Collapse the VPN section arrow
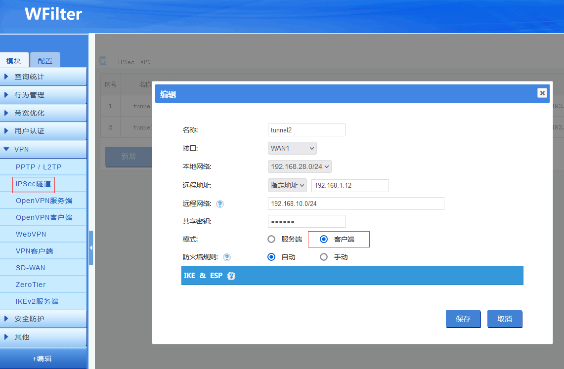564x369 pixels. point(6,149)
